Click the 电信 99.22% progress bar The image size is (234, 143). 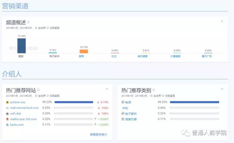pos(195,102)
